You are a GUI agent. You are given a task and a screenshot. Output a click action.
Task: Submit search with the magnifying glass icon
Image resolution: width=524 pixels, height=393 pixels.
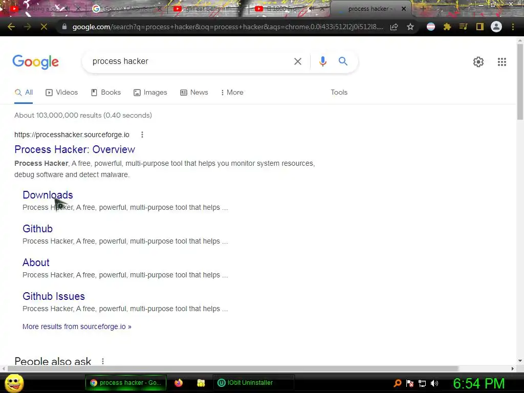(x=343, y=61)
